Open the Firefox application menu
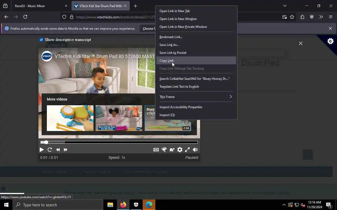 331,17
